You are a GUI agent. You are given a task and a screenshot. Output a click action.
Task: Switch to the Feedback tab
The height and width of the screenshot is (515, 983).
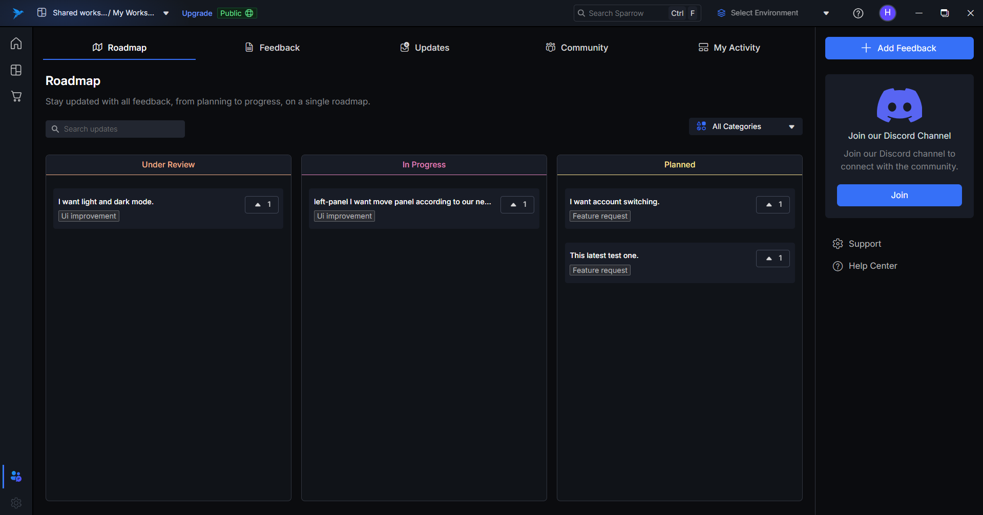coord(273,48)
